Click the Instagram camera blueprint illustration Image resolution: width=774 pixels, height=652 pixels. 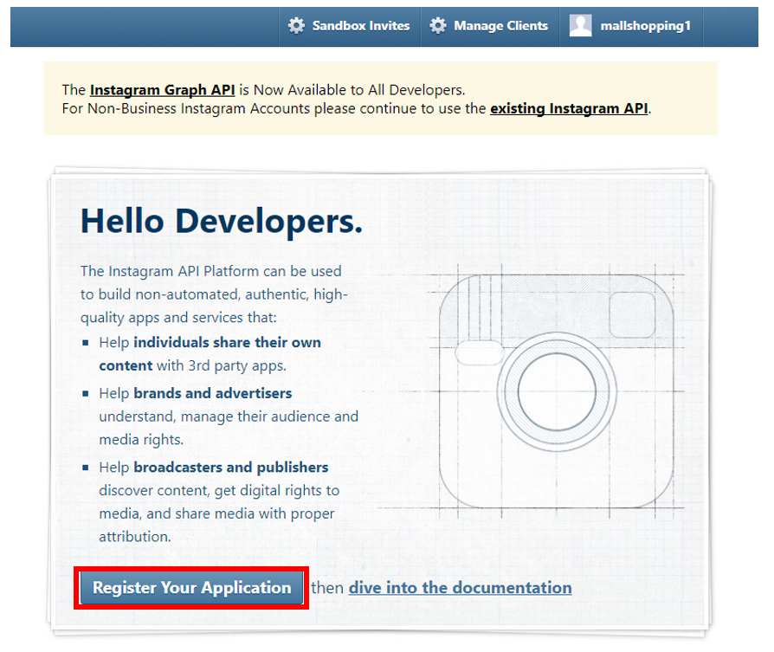557,391
